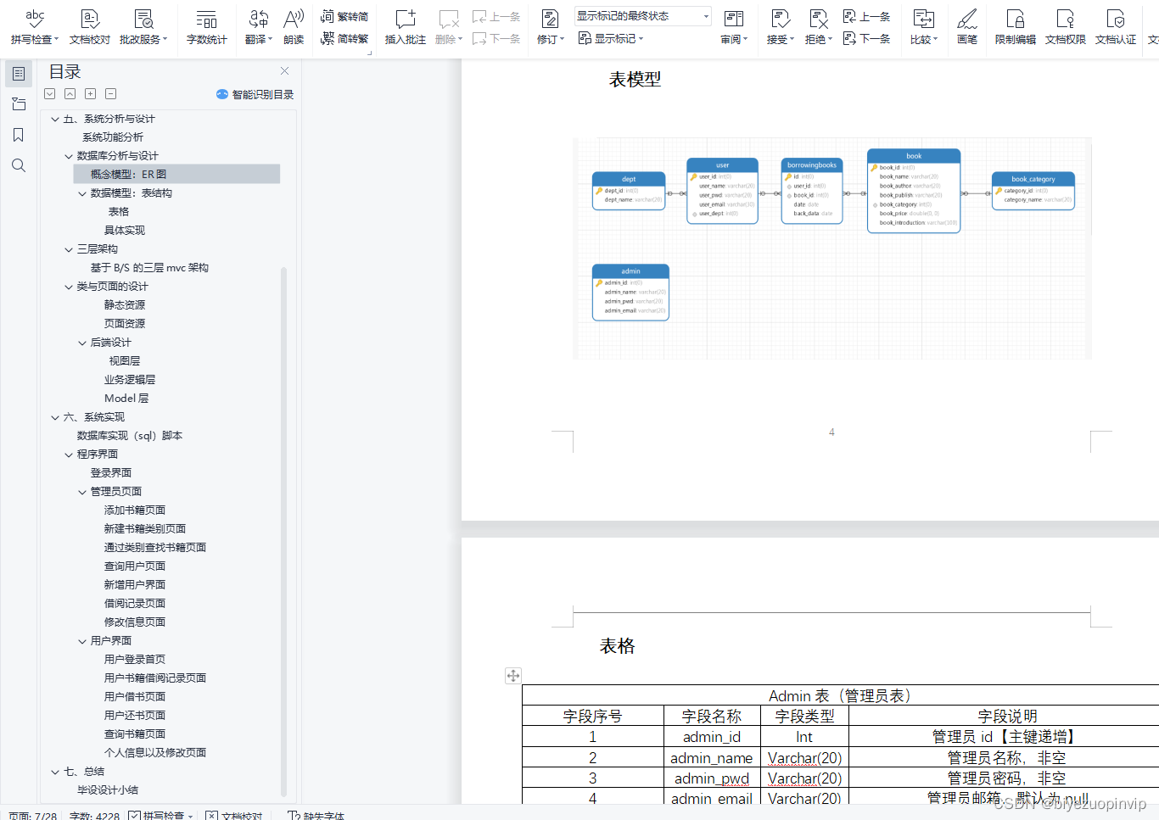1159x820 pixels.
Task: Open 添加书籍页面 outline entry
Action: (135, 510)
